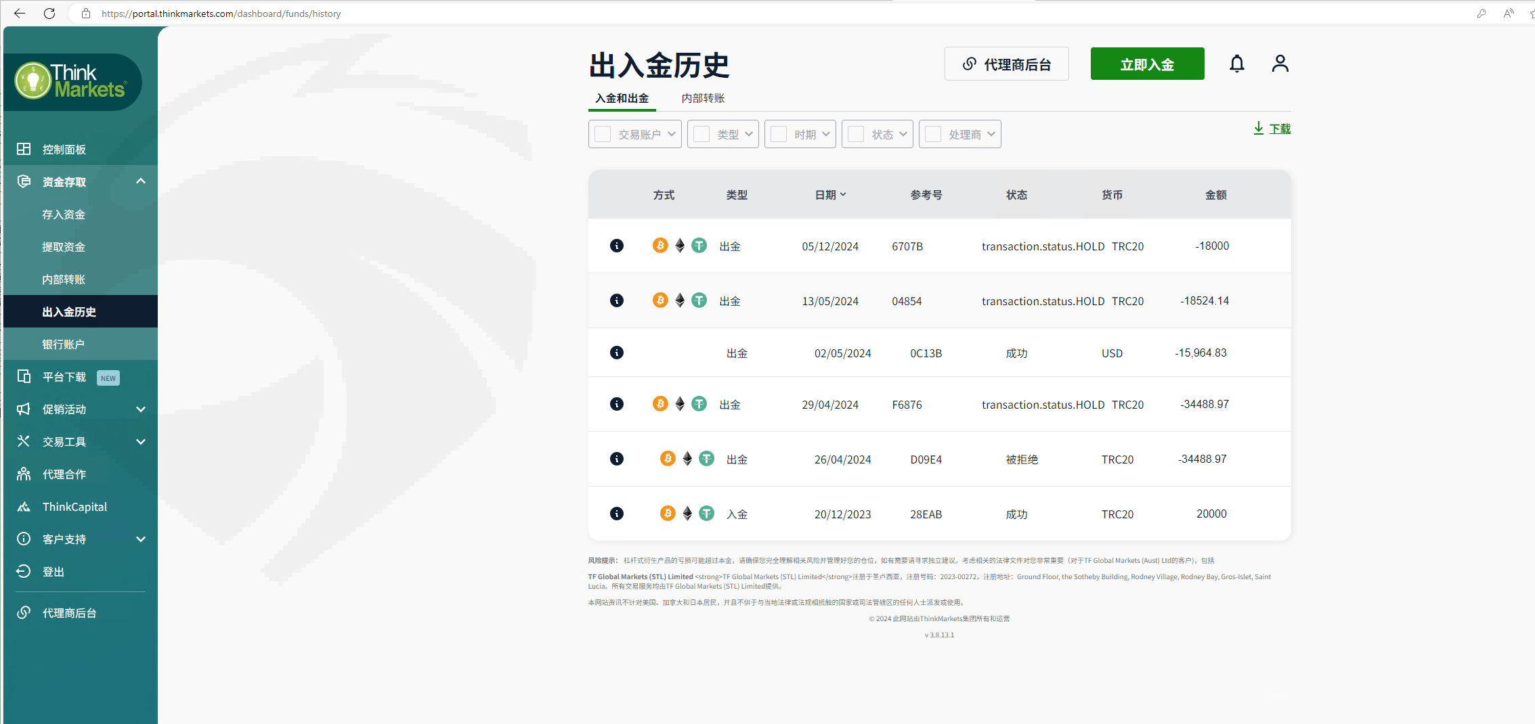The width and height of the screenshot is (1535, 724).
Task: Tick the 类型 filter checkbox
Action: pos(701,134)
